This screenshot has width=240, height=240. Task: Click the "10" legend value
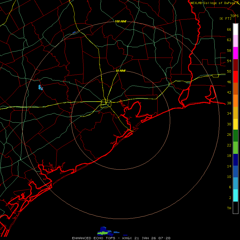pyautogui.click(x=229, y=177)
